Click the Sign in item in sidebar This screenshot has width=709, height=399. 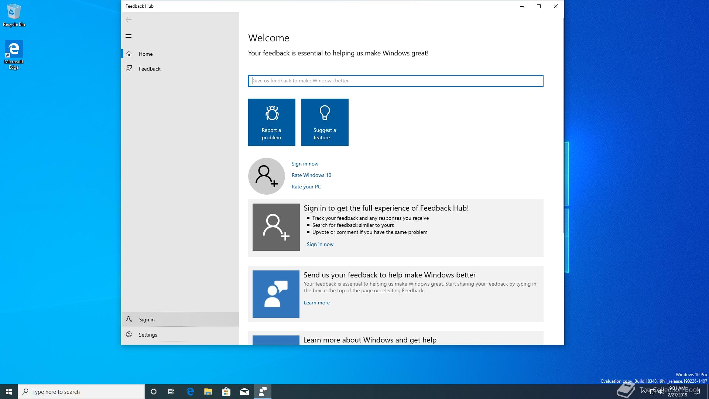point(180,319)
